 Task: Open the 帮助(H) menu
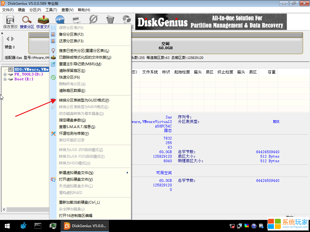click(84, 10)
